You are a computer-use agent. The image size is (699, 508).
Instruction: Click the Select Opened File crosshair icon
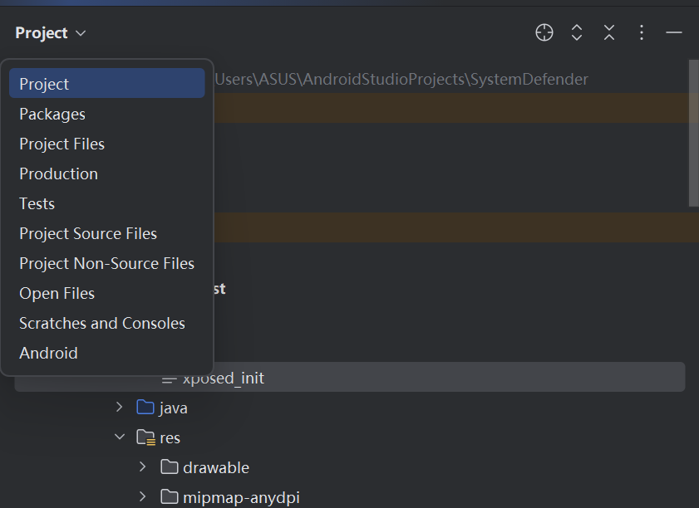pos(544,32)
